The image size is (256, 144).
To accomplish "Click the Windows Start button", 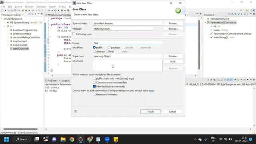I will [x=6, y=140].
